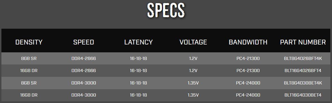Click 16-18-18 latency in third row

pos(139,83)
